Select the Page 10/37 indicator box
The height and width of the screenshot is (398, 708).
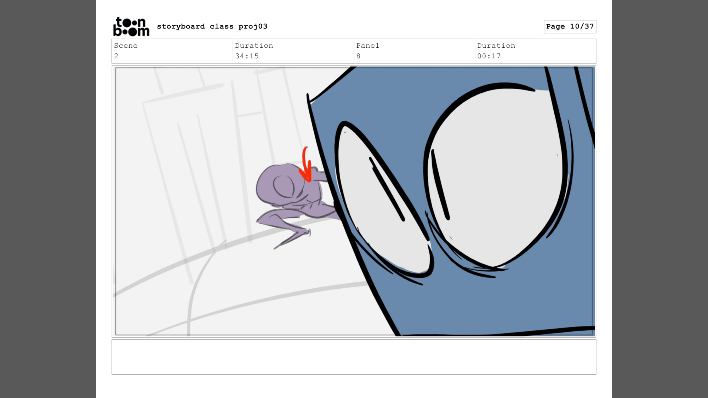click(570, 27)
